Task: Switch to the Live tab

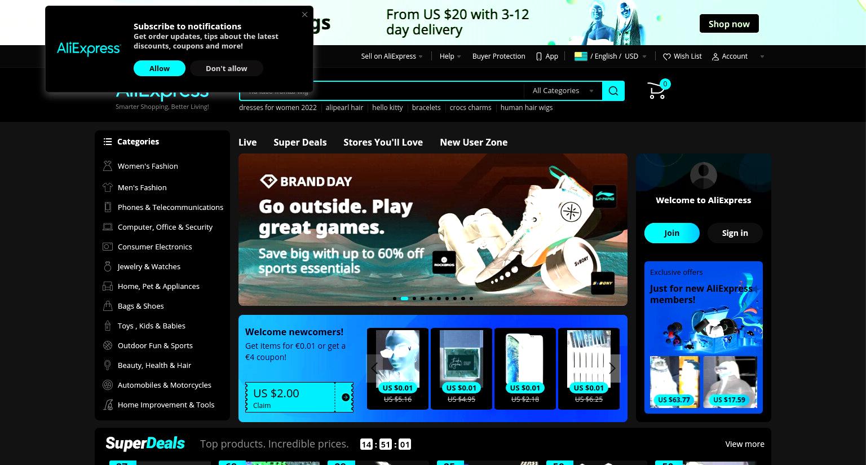Action: (248, 142)
